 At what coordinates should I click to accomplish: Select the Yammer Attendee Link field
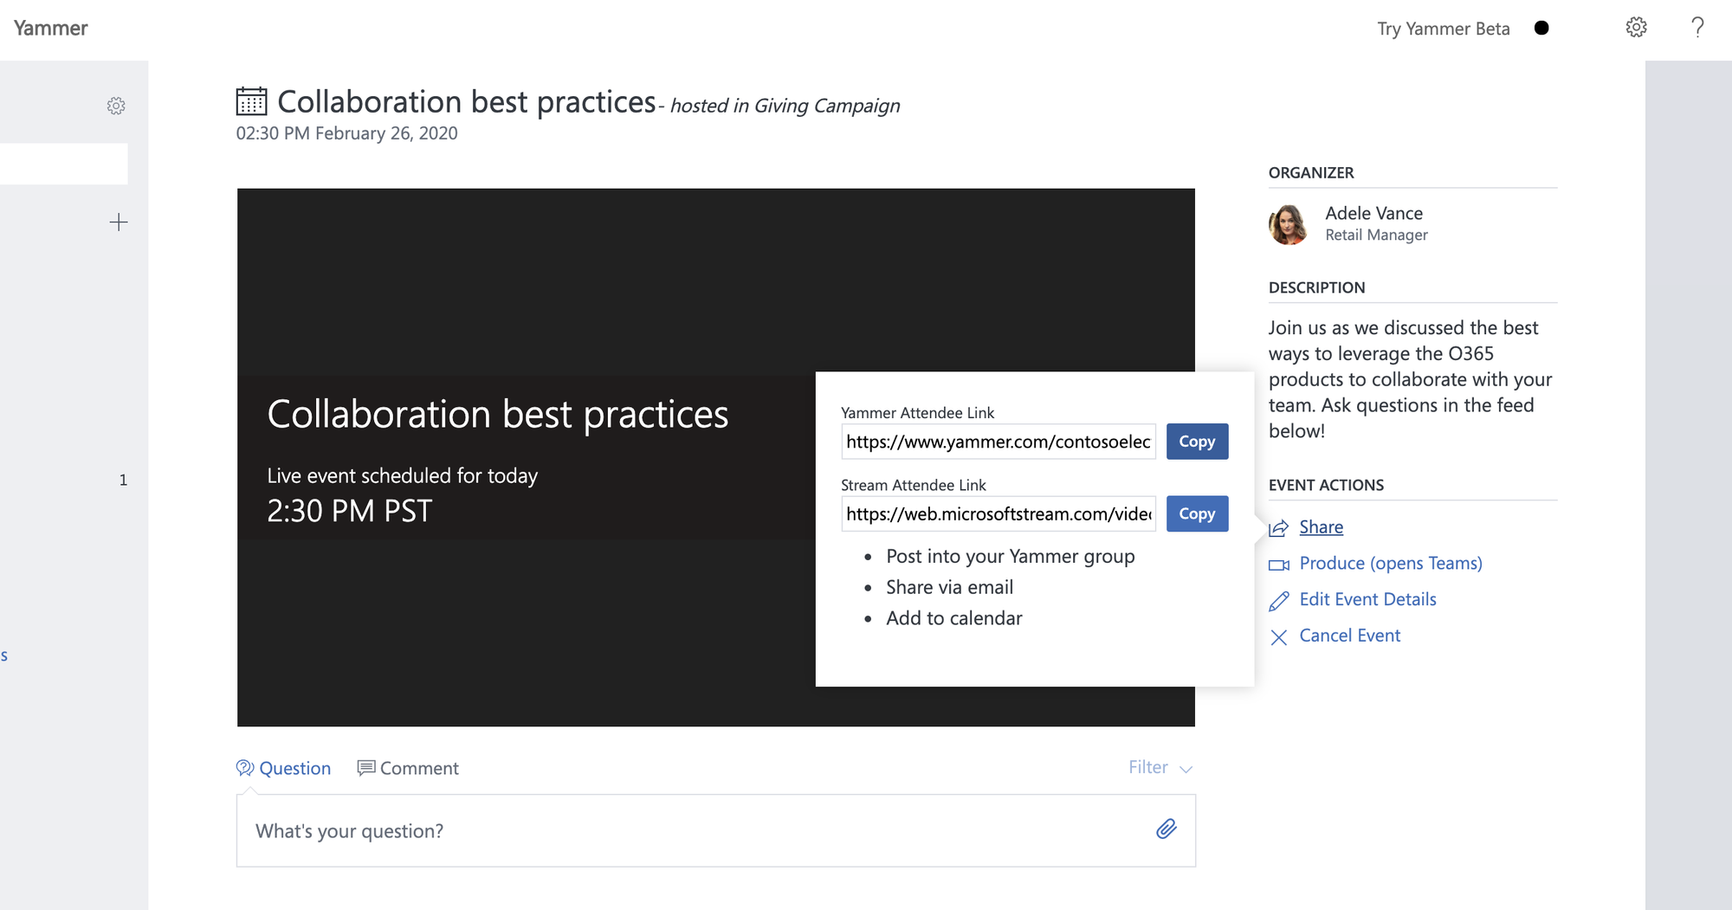[998, 442]
